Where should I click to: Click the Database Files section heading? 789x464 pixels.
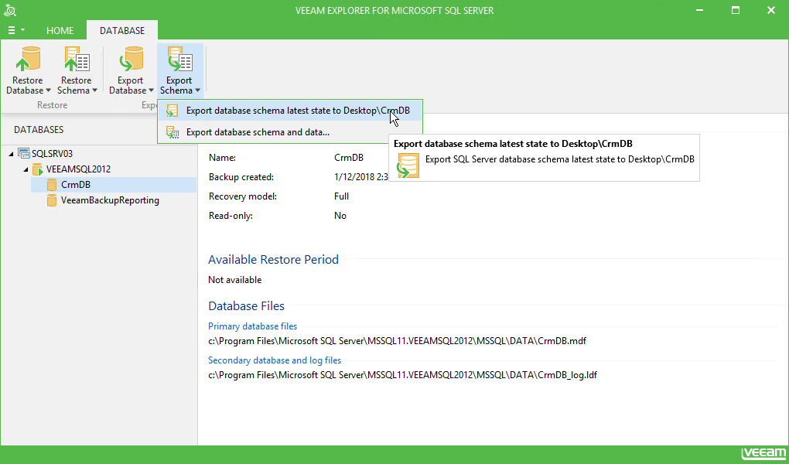(x=246, y=306)
